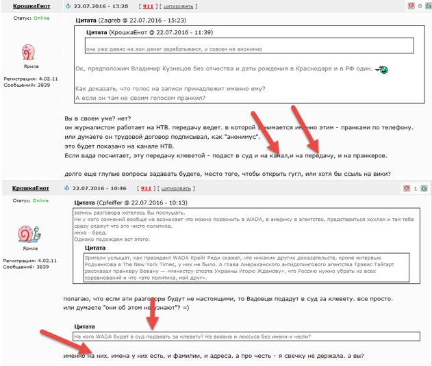Click the anchor icon beside 22.07.2016 - 13:28

68,6
